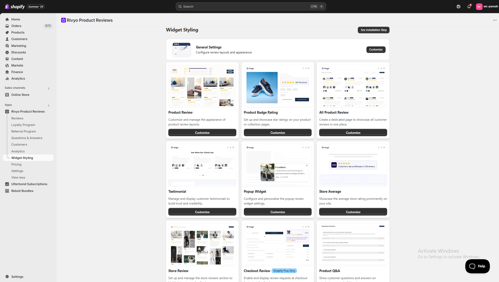Customize the Store Average widget

353,212
